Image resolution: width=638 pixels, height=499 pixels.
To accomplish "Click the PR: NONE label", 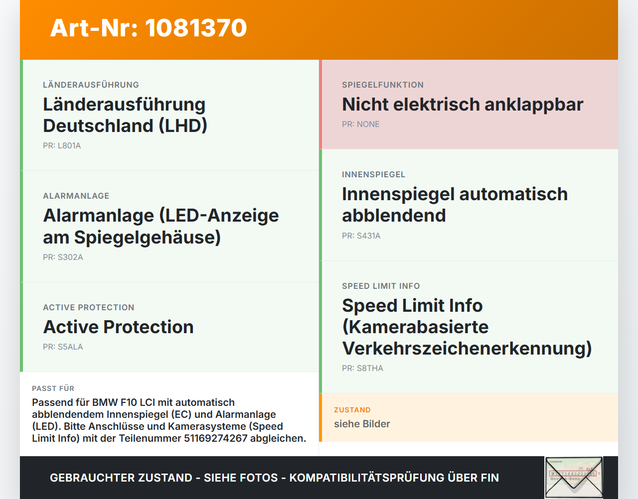I will (x=361, y=125).
